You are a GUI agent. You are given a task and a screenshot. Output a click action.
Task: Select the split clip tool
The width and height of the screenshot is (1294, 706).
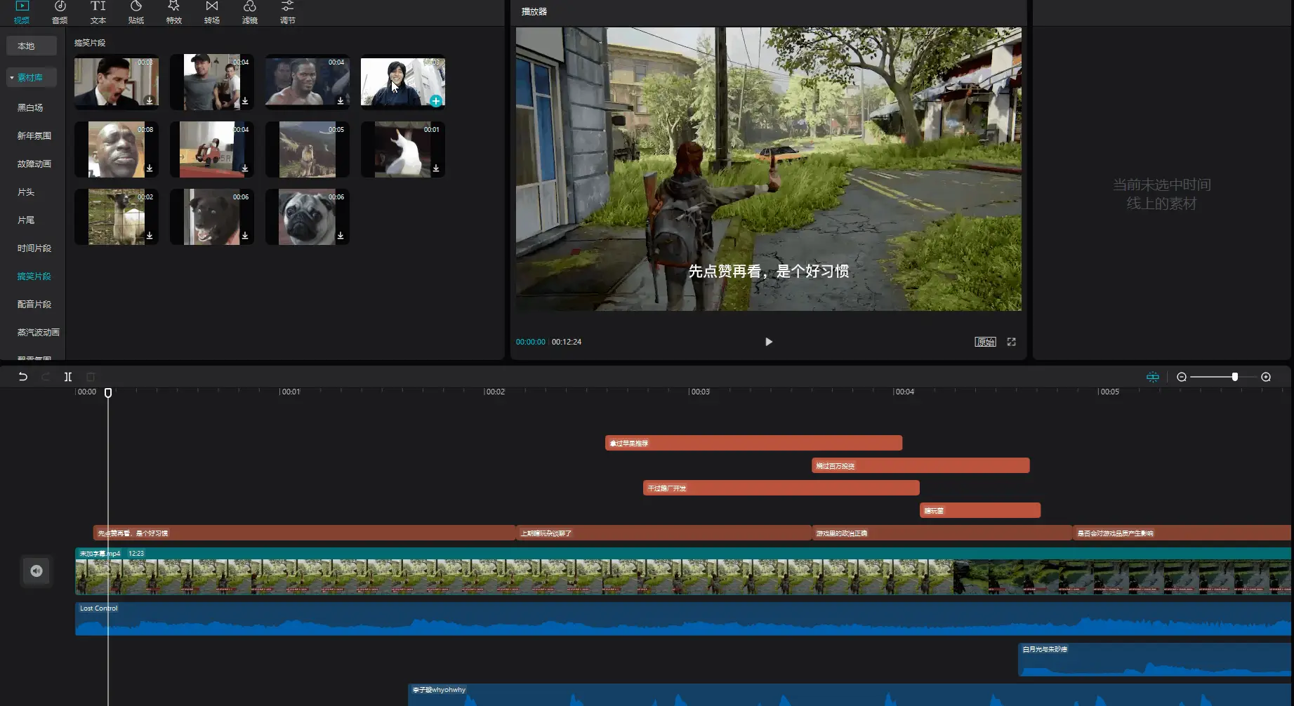tap(68, 377)
